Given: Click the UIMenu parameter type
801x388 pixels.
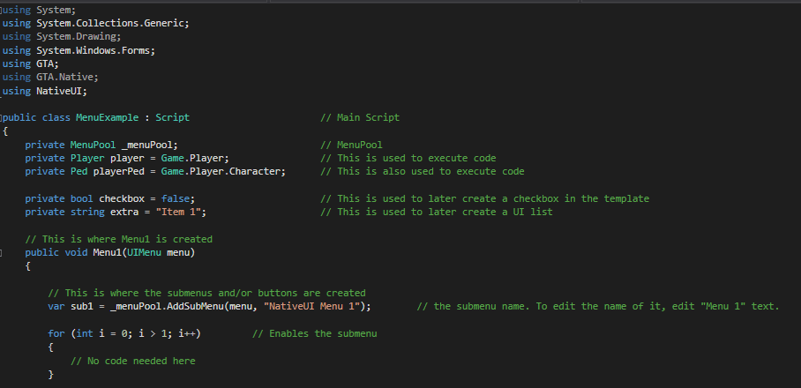Looking at the screenshot, I should 144,253.
